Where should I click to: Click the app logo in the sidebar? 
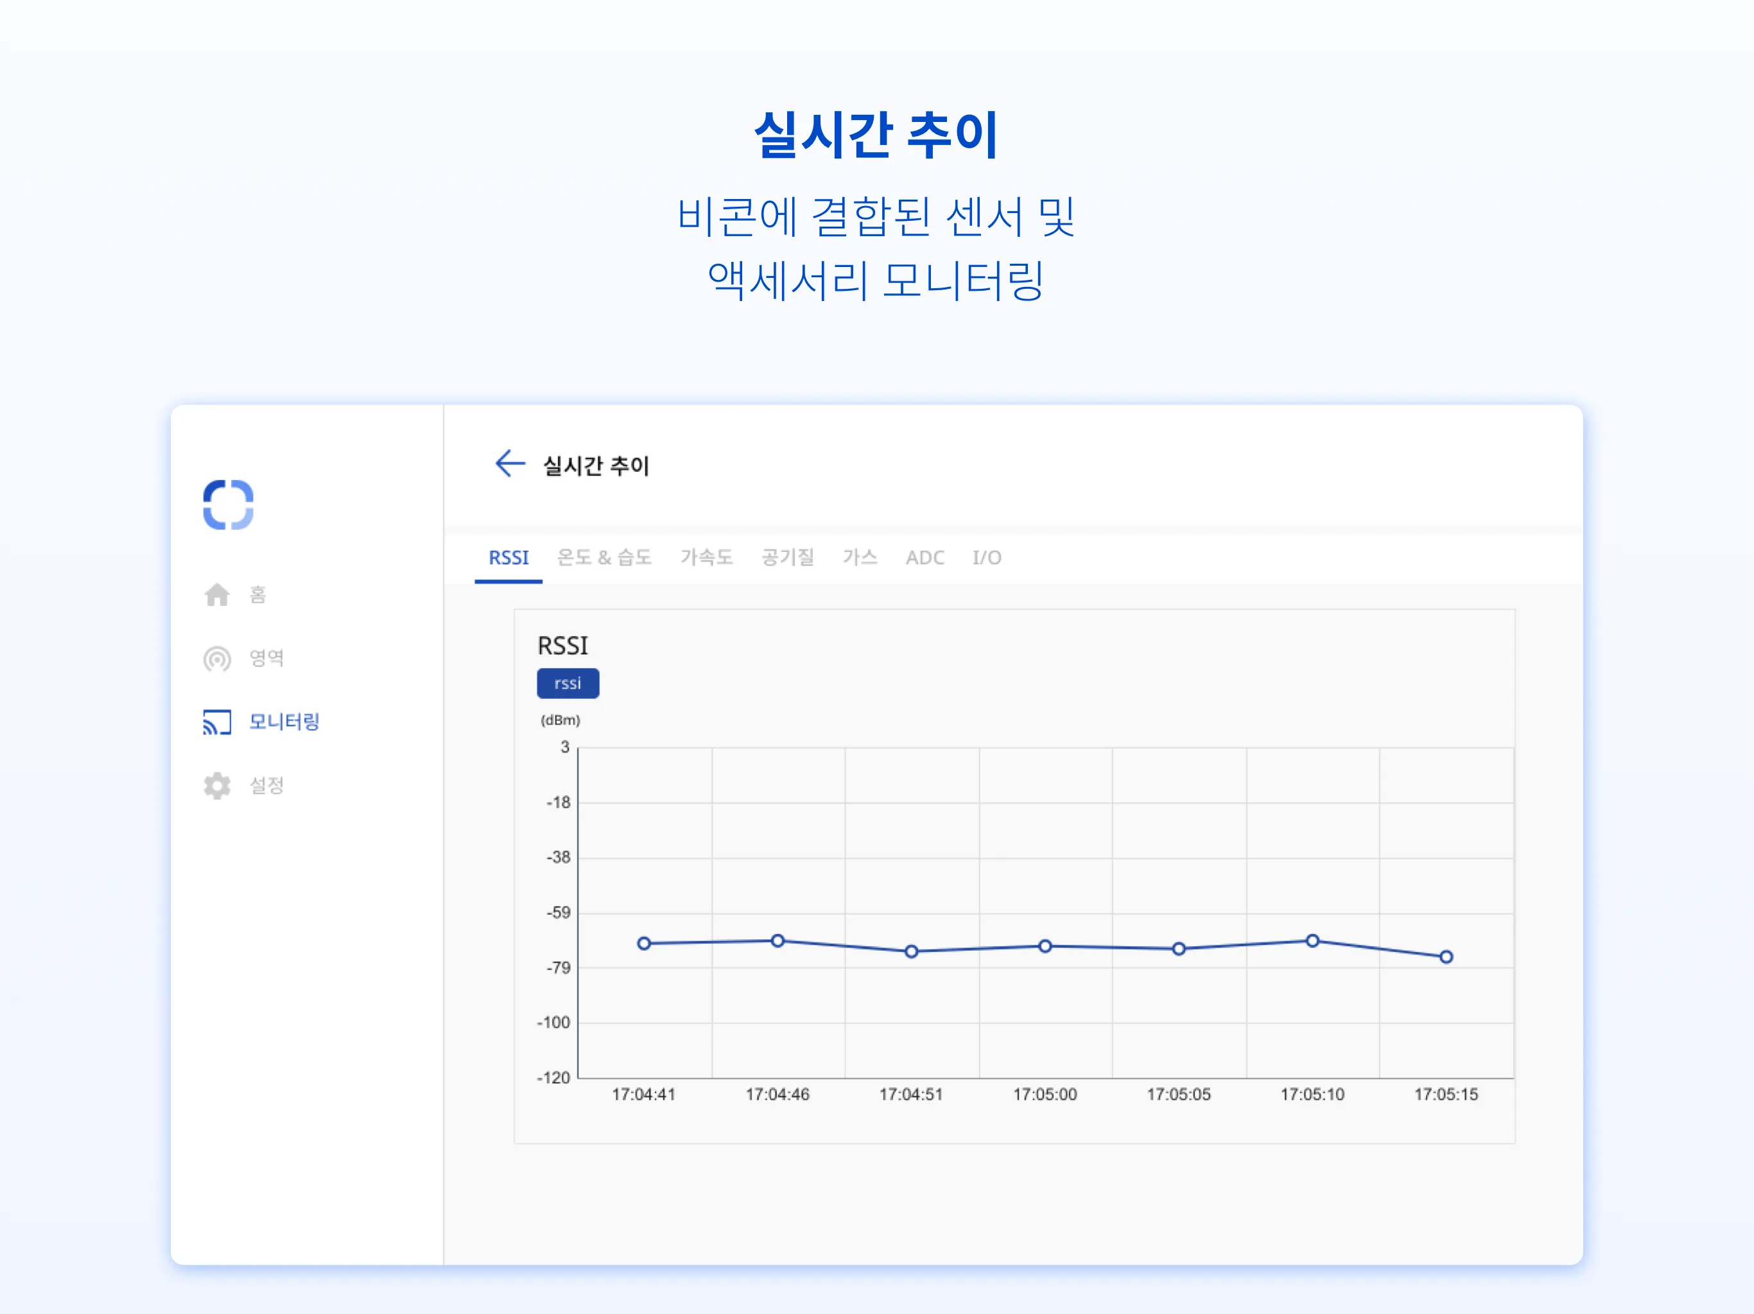click(229, 505)
